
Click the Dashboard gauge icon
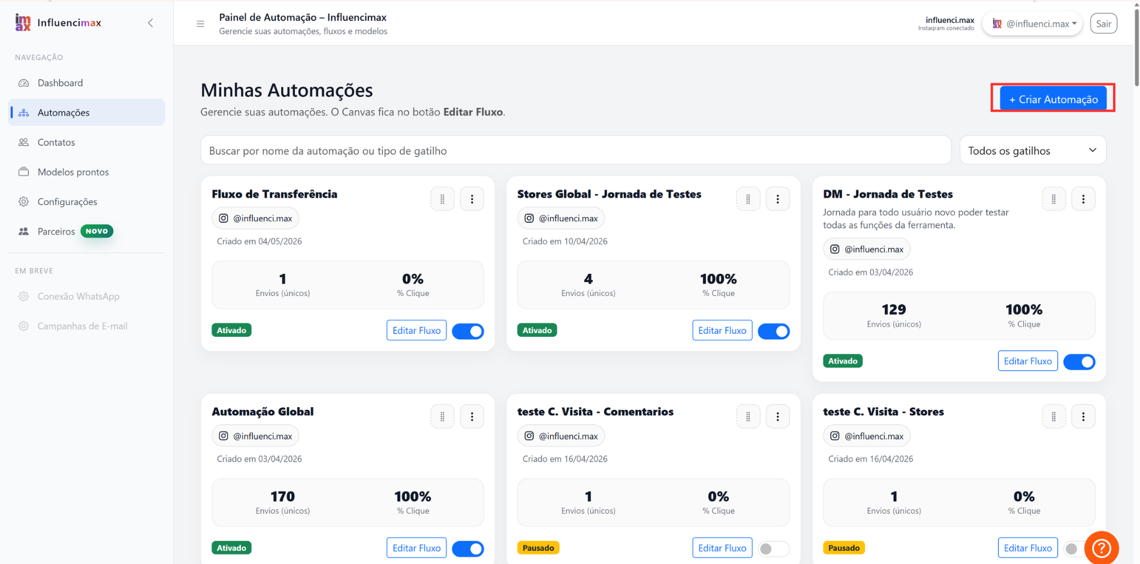point(23,83)
